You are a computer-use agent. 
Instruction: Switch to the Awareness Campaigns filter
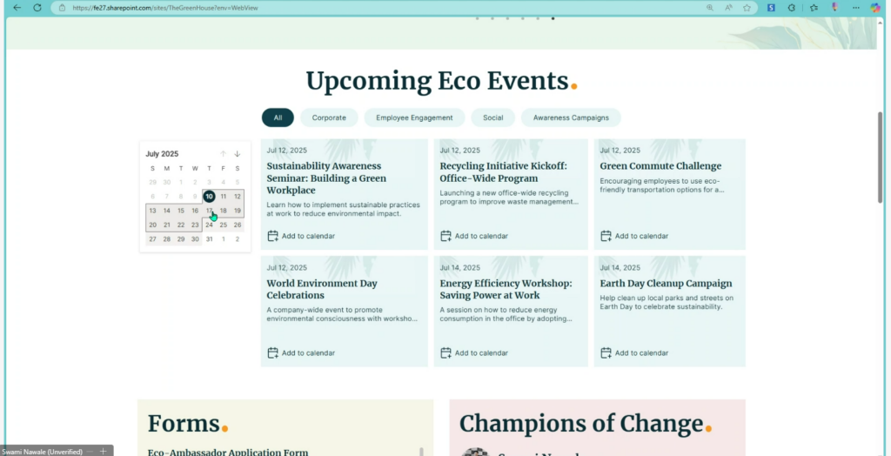(571, 117)
